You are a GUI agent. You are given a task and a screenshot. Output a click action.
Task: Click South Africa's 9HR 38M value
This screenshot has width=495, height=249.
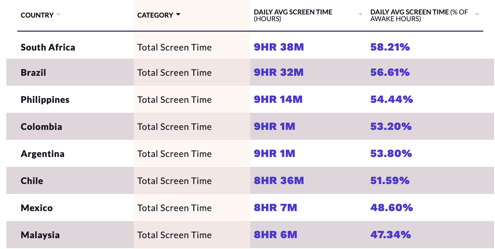point(279,47)
